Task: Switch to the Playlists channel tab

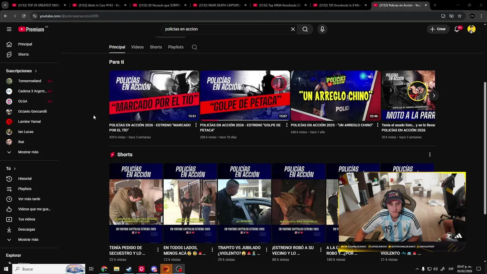Action: click(176, 47)
